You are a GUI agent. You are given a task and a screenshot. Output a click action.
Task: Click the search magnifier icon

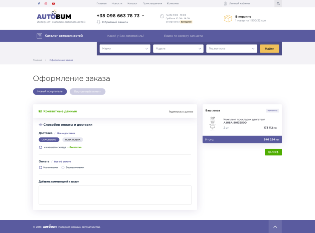click(278, 3)
